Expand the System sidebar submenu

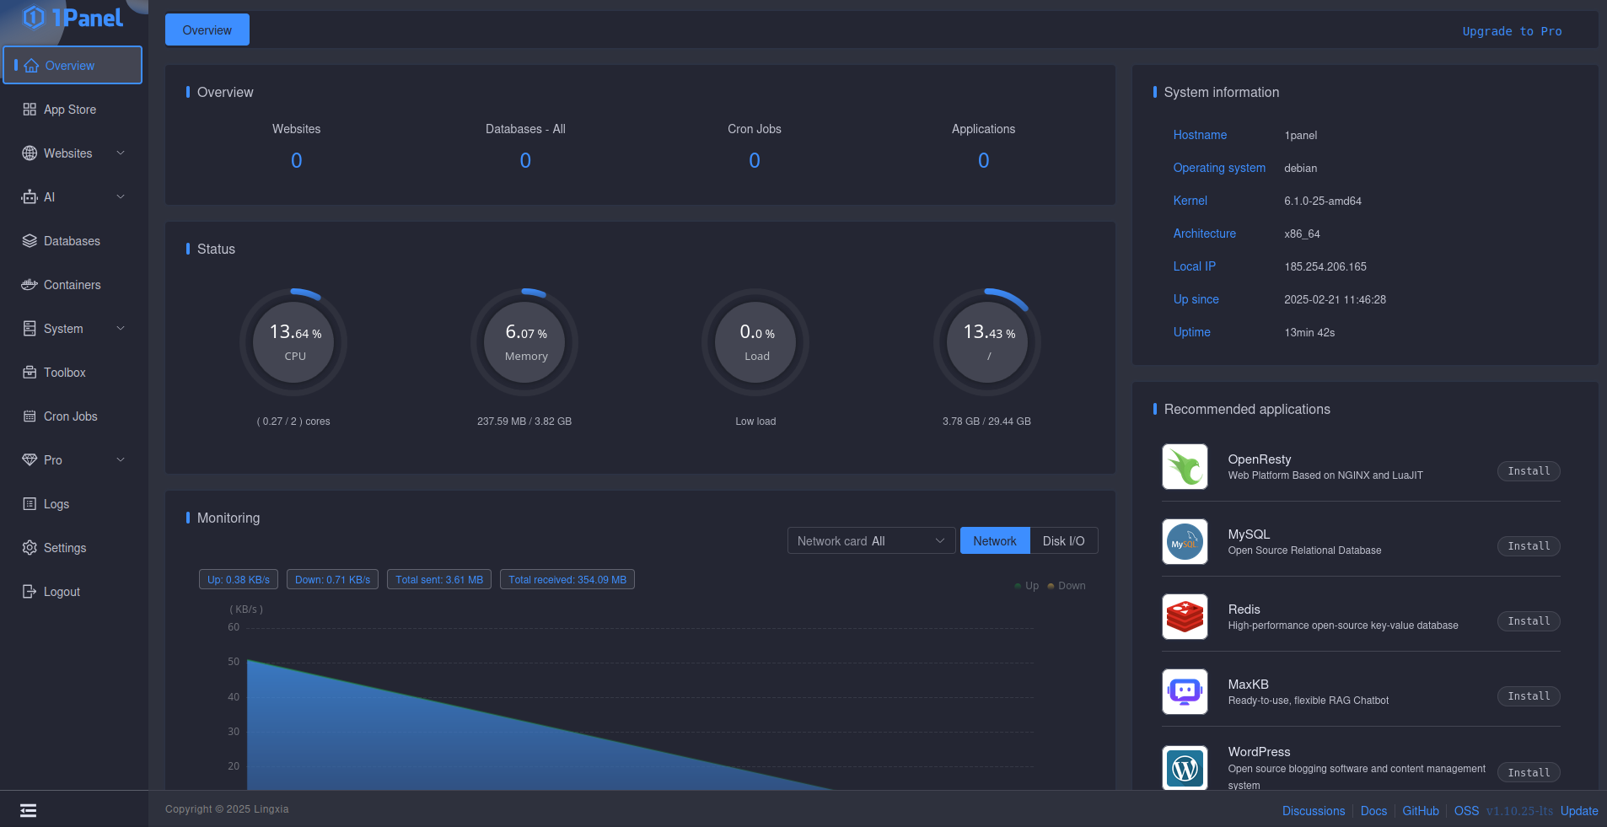[121, 329]
